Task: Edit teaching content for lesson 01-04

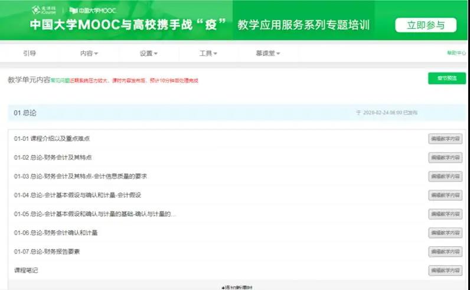Action: click(x=445, y=196)
